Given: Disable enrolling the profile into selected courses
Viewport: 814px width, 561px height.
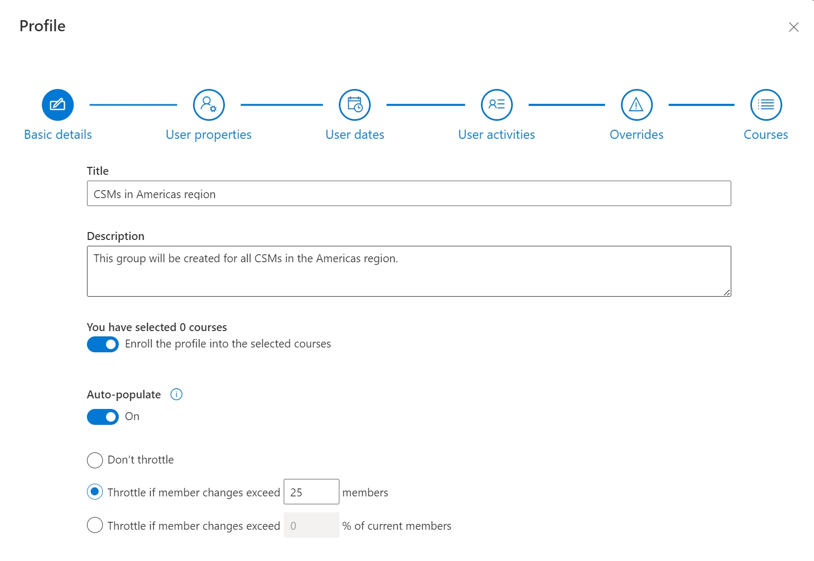Looking at the screenshot, I should pyautogui.click(x=103, y=344).
